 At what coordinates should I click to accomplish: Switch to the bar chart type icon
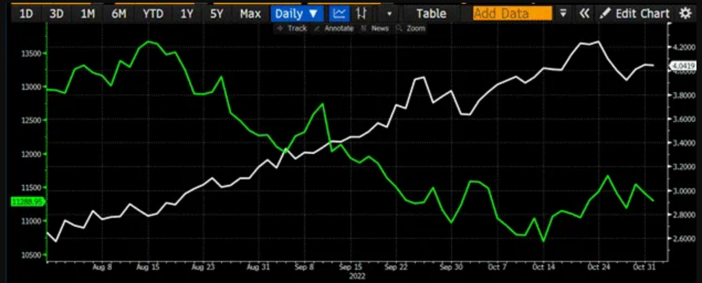[x=362, y=13]
